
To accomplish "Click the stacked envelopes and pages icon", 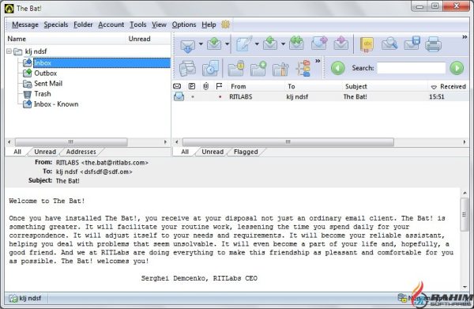I will 187,68.
